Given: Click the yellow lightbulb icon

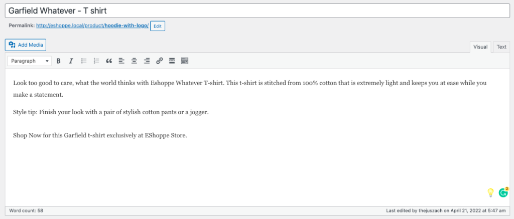Looking at the screenshot, I should point(490,193).
